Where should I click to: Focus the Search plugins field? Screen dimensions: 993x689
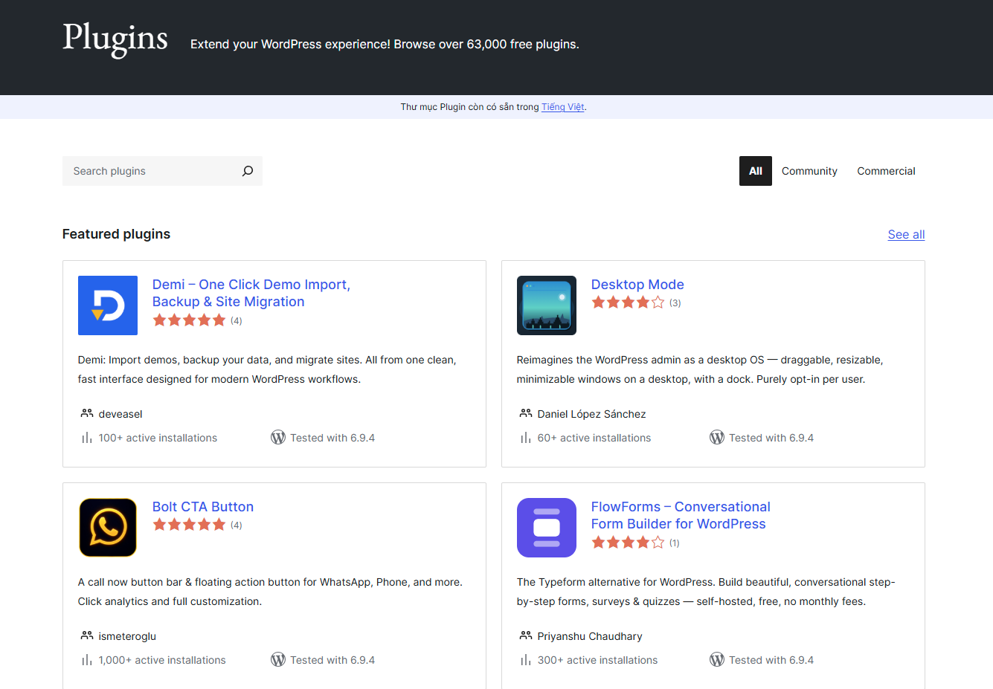162,171
